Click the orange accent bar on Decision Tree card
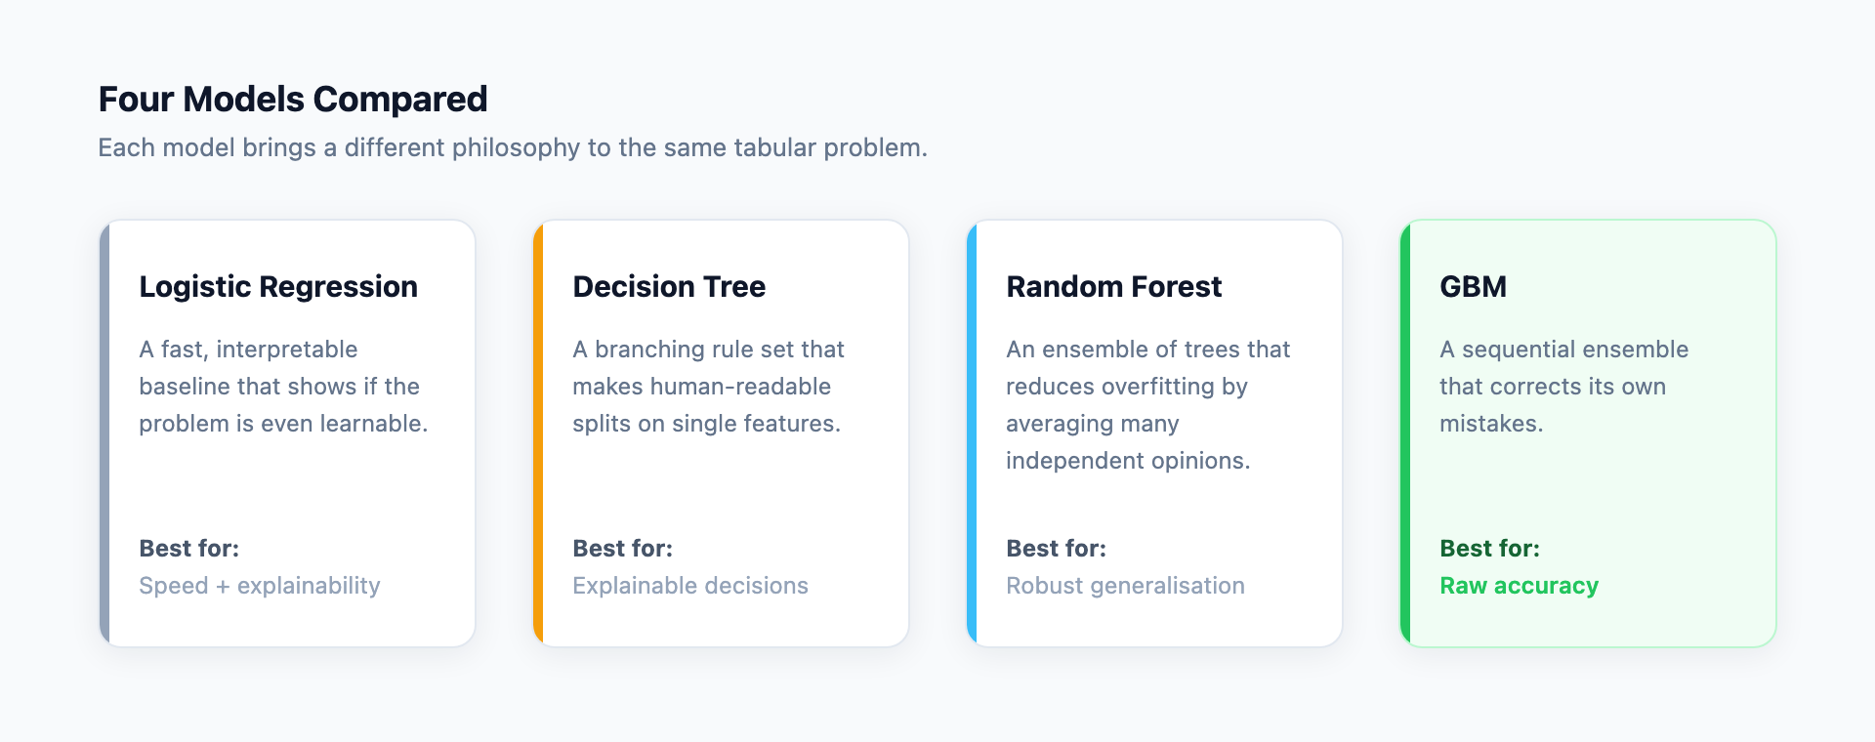Screen dimensions: 1875x742 tap(538, 433)
